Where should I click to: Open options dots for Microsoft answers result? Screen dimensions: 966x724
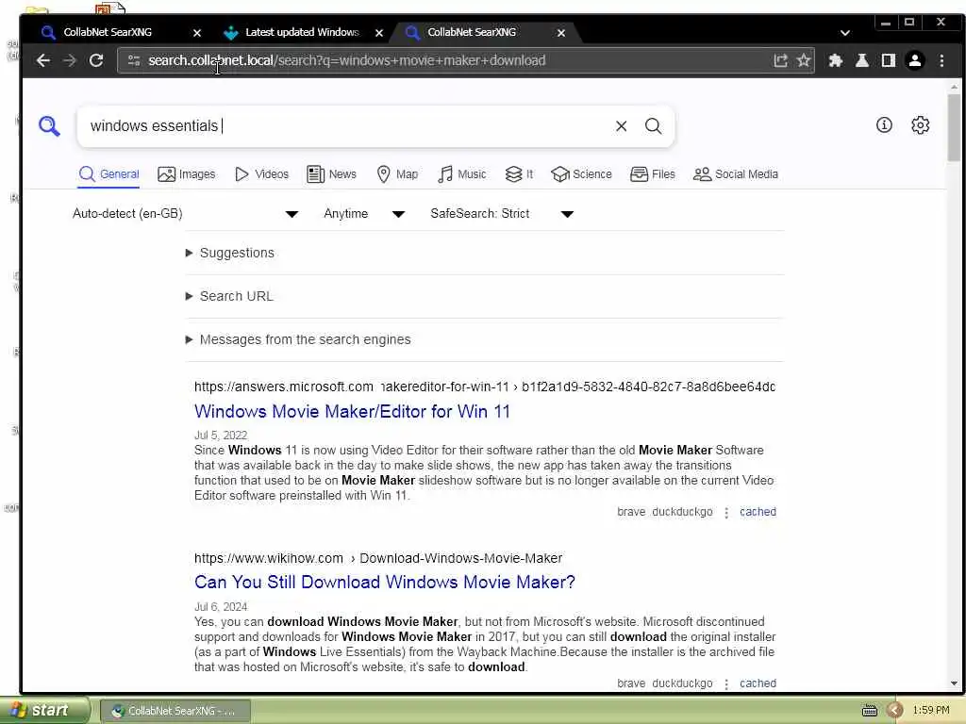coord(726,512)
